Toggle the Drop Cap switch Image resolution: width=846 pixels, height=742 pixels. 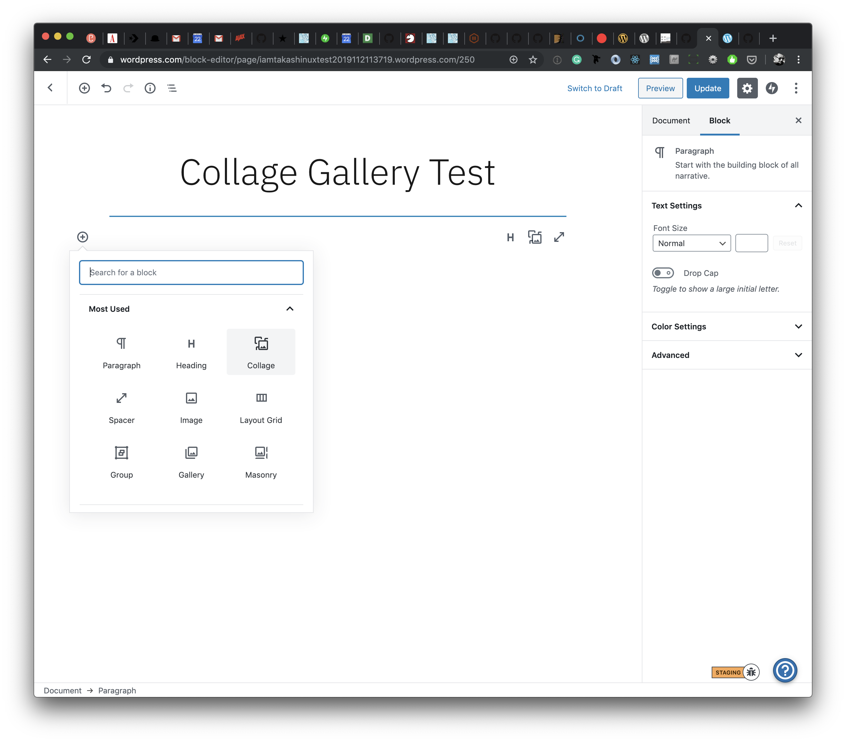663,273
